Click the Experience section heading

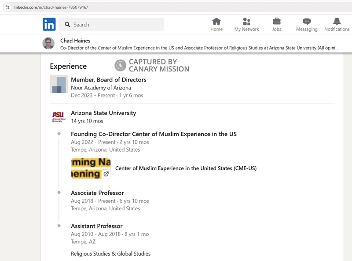pyautogui.click(x=68, y=66)
